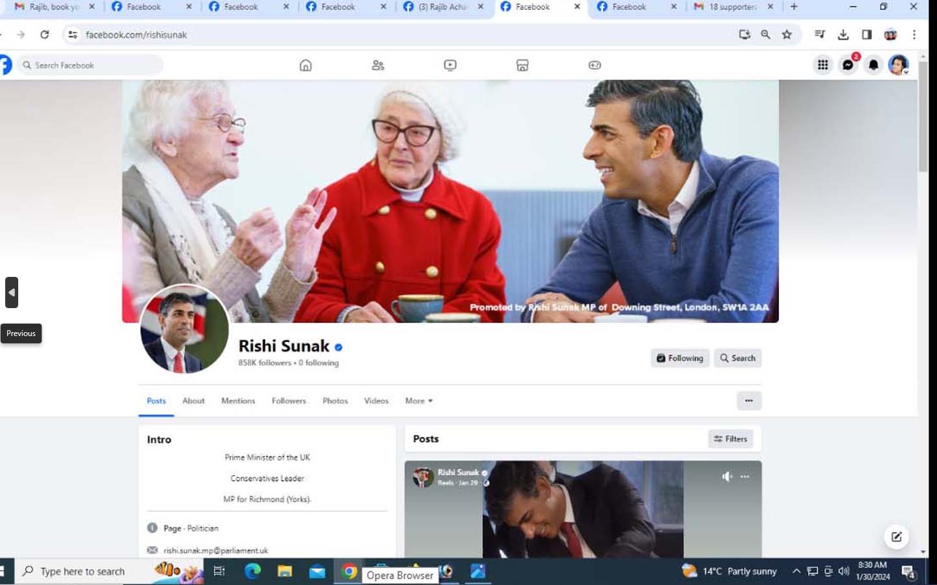This screenshot has height=585, width=937.
Task: Show hidden system tray icons
Action: 796,571
